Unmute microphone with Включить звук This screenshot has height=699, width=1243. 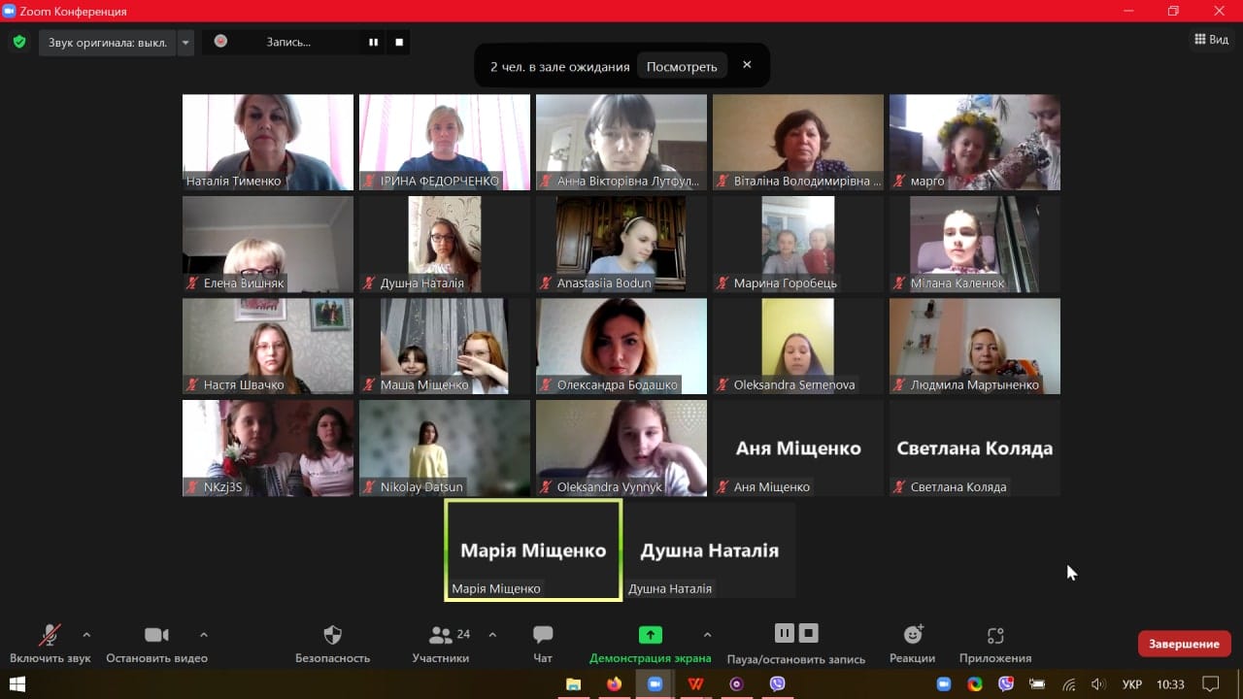click(x=50, y=644)
